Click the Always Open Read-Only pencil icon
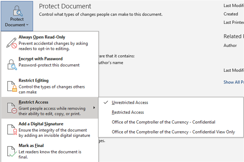Viewport: 244px width, 162px height. [x=11, y=43]
